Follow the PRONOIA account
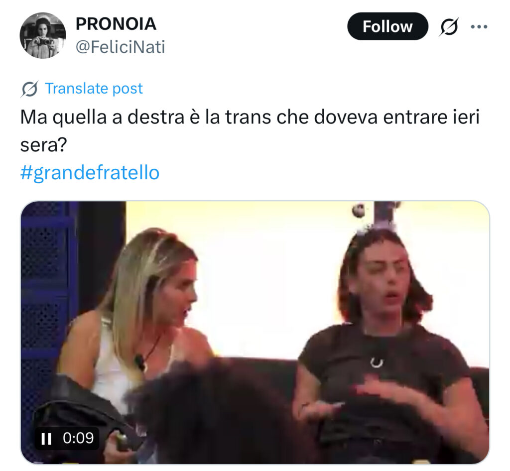The image size is (510, 471). (x=387, y=26)
